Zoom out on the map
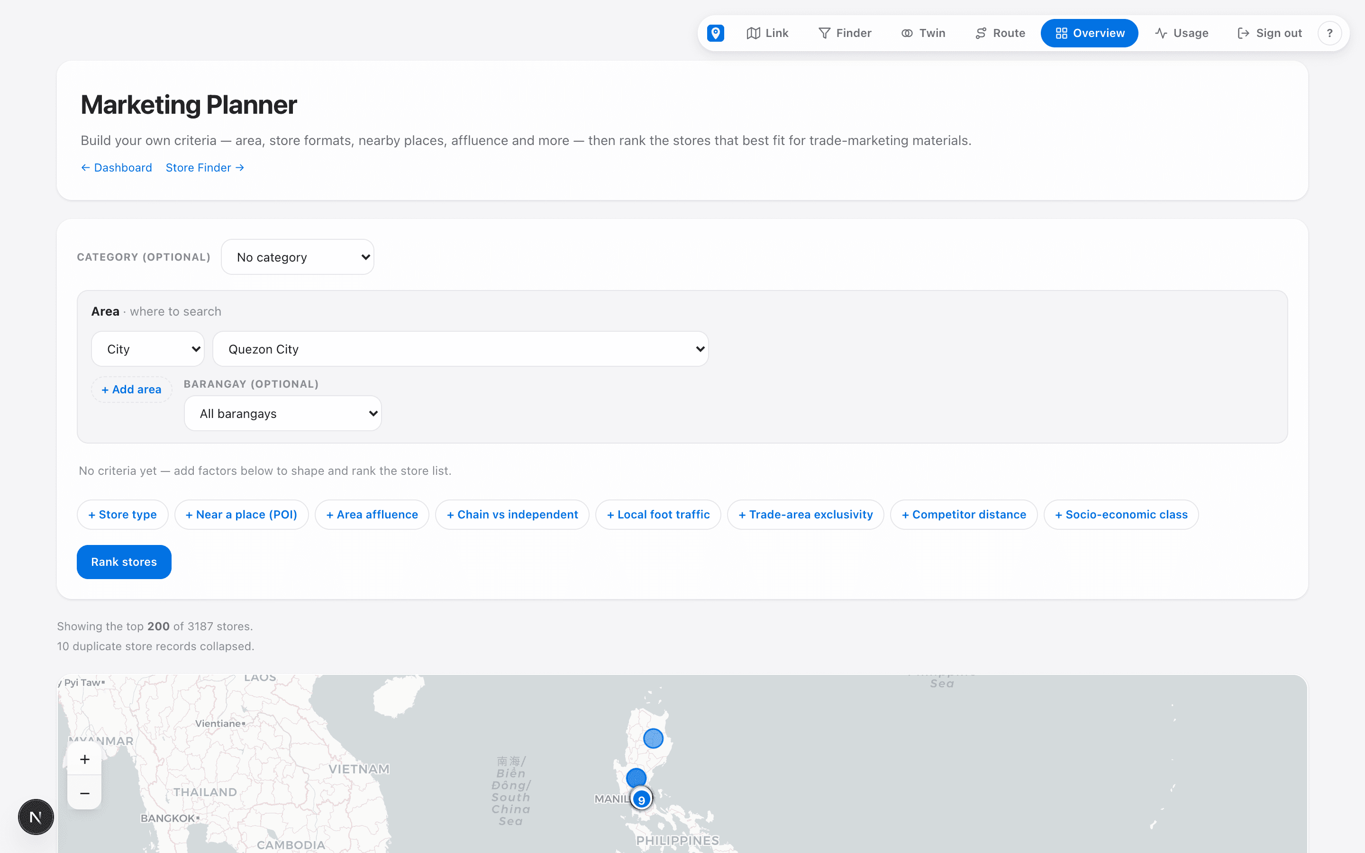This screenshot has width=1365, height=853. point(85,793)
